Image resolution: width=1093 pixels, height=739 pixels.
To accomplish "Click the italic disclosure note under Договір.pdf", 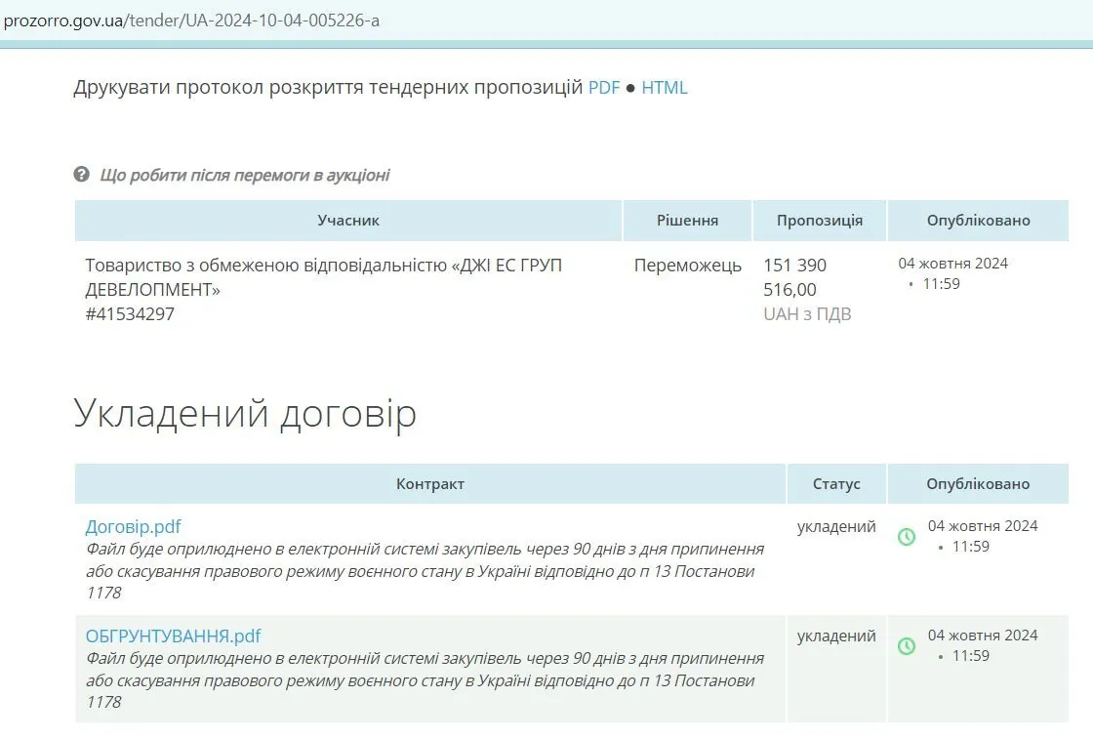I will pyautogui.click(x=425, y=571).
